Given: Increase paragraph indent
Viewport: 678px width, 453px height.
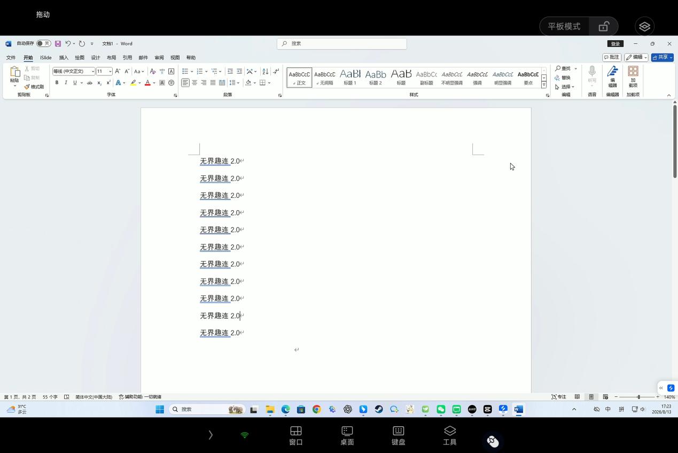Looking at the screenshot, I should coord(239,71).
